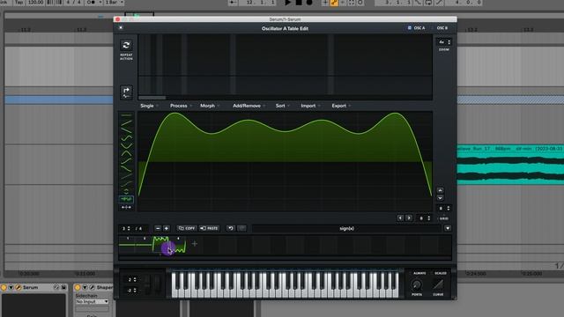Viewport: 564px width, 317px height.
Task: Open the Export menu
Action: click(341, 106)
